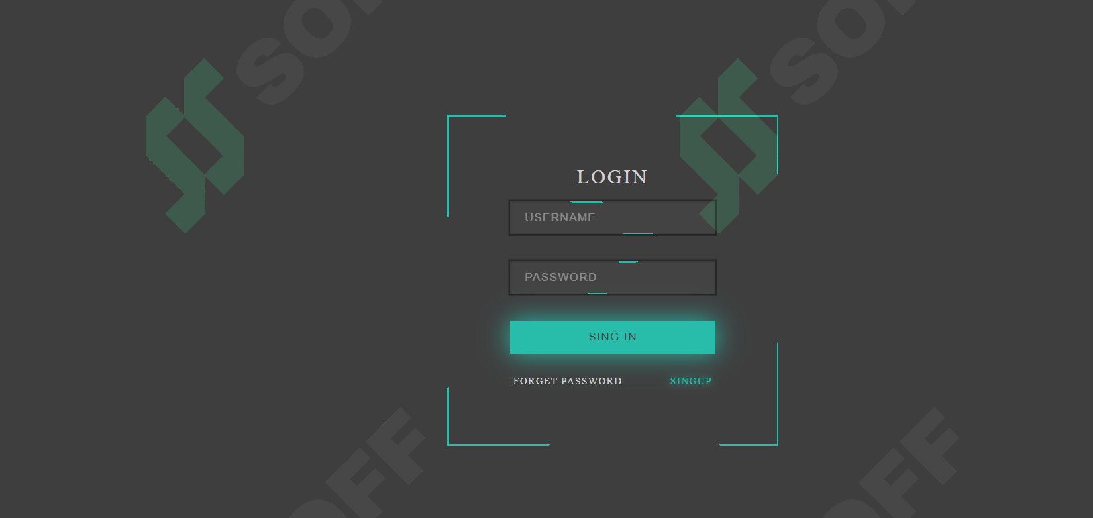The height and width of the screenshot is (518, 1093).
Task: Open the FORGET PASSWORD link
Action: (567, 381)
